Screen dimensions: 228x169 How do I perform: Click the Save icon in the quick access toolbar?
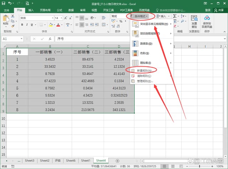coord(4,3)
